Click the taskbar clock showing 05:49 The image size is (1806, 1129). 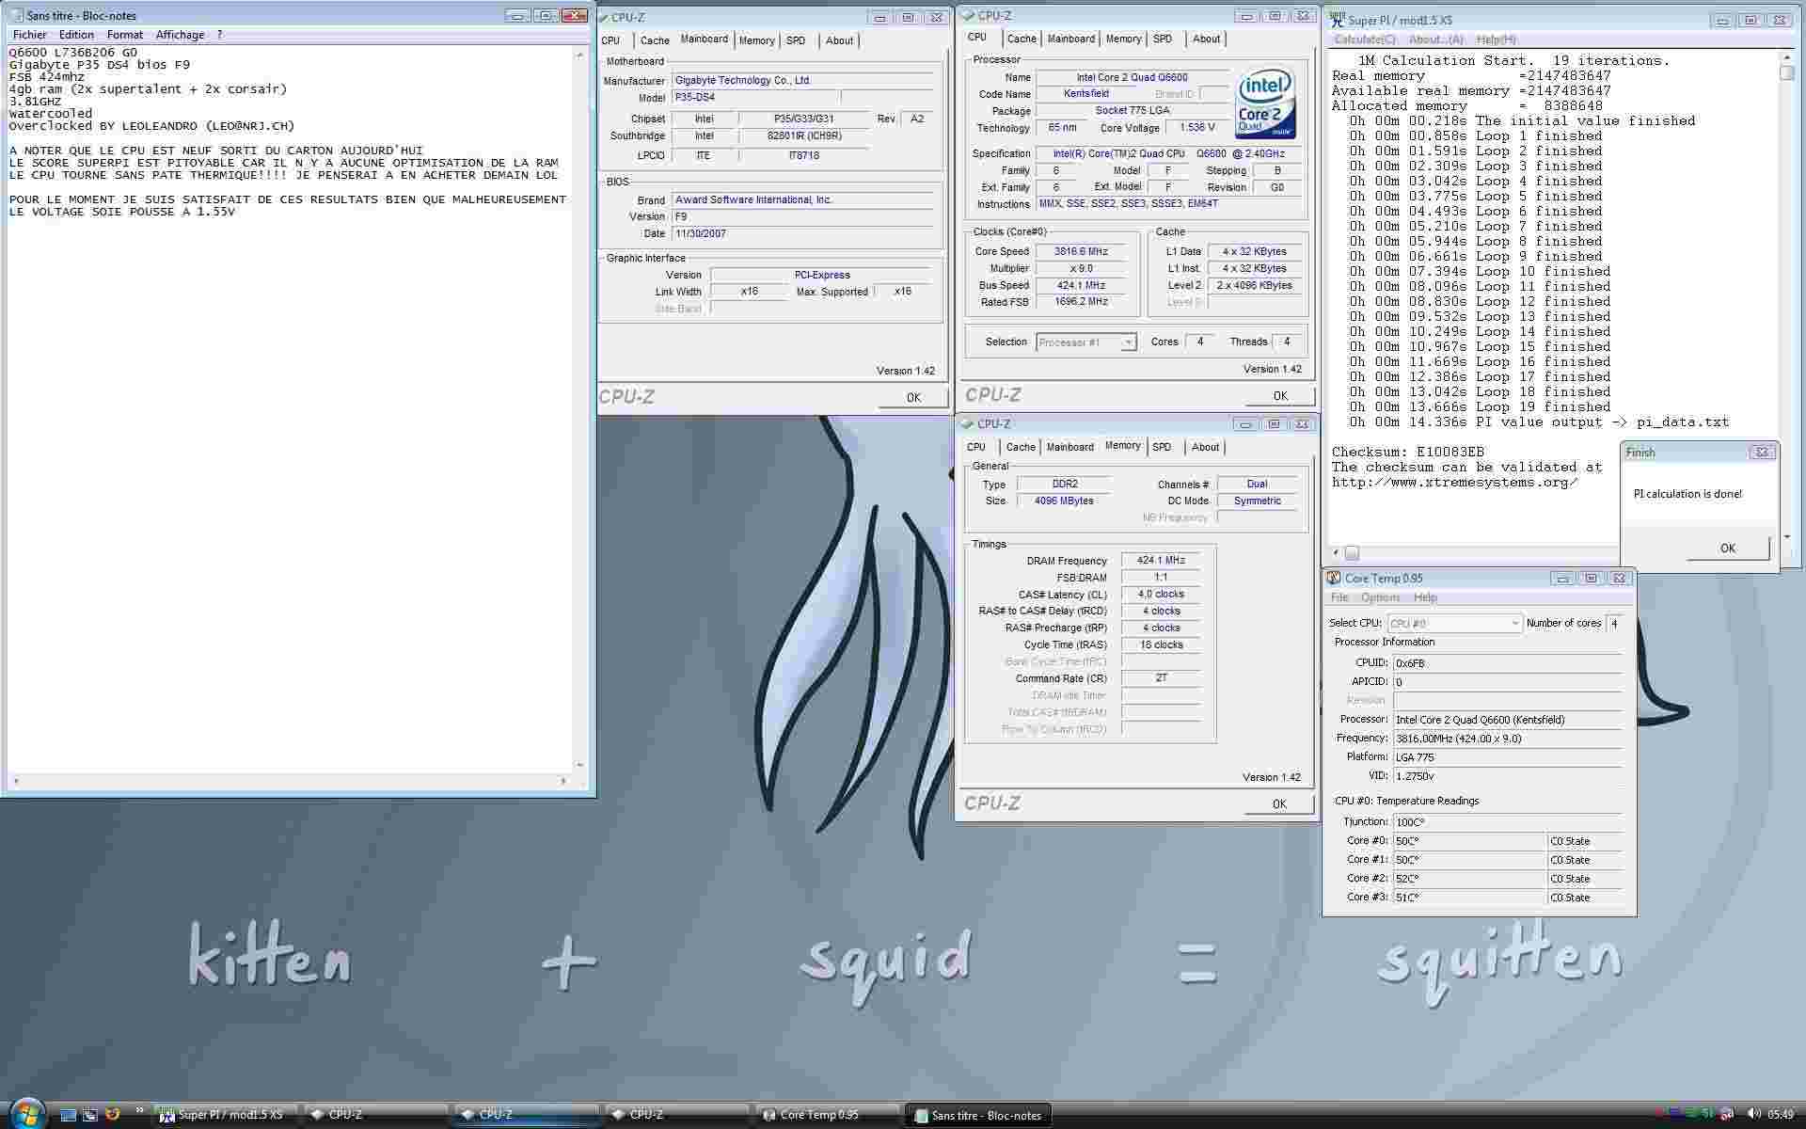[x=1780, y=1115]
